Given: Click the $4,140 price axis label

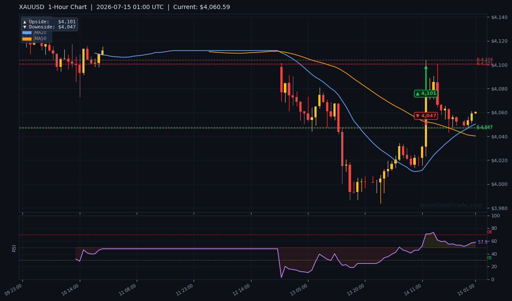Looking at the screenshot, I should tap(499, 17).
